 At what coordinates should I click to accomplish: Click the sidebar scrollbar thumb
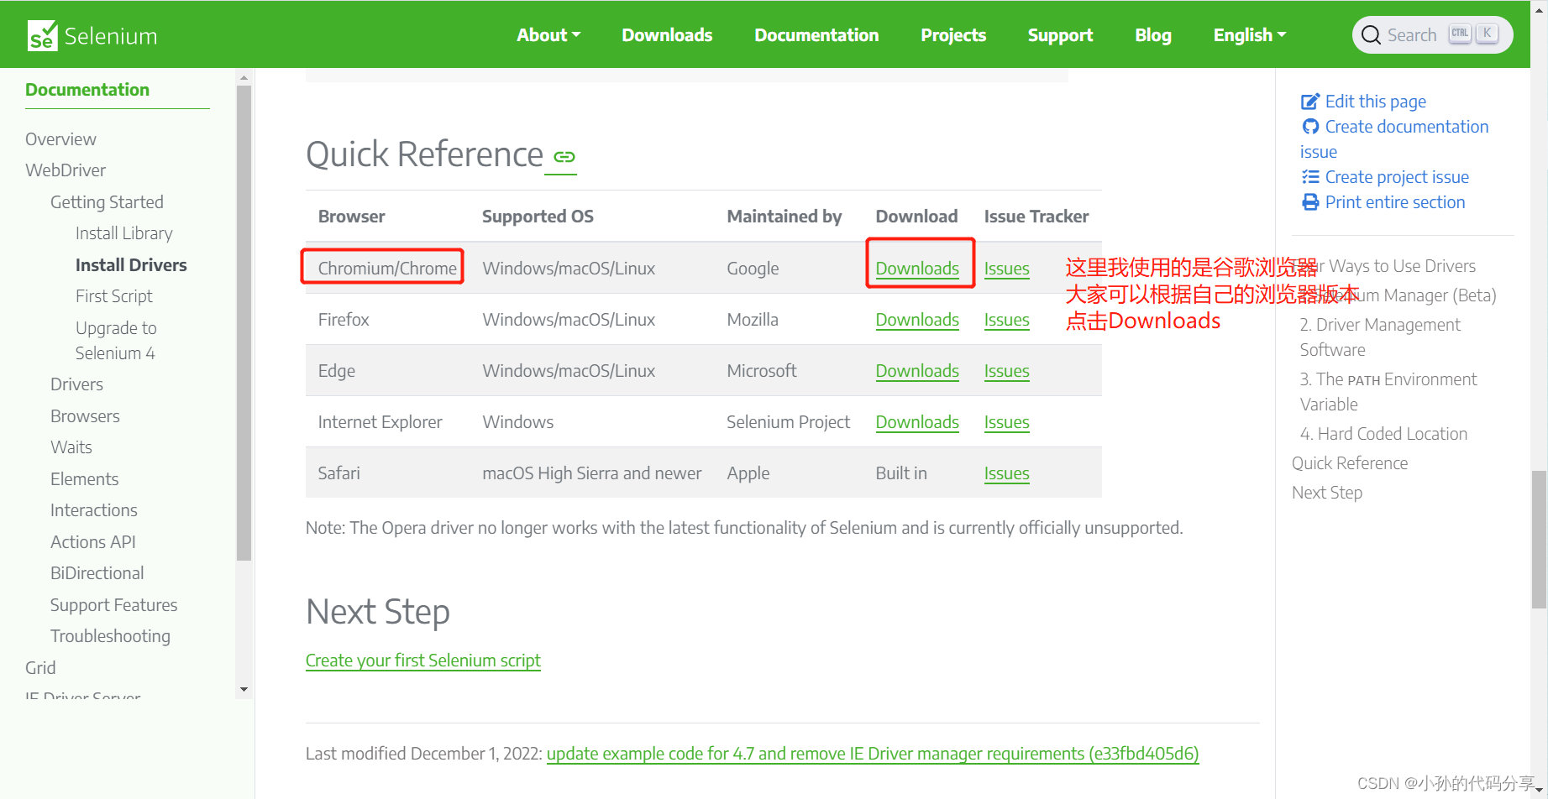click(x=244, y=323)
